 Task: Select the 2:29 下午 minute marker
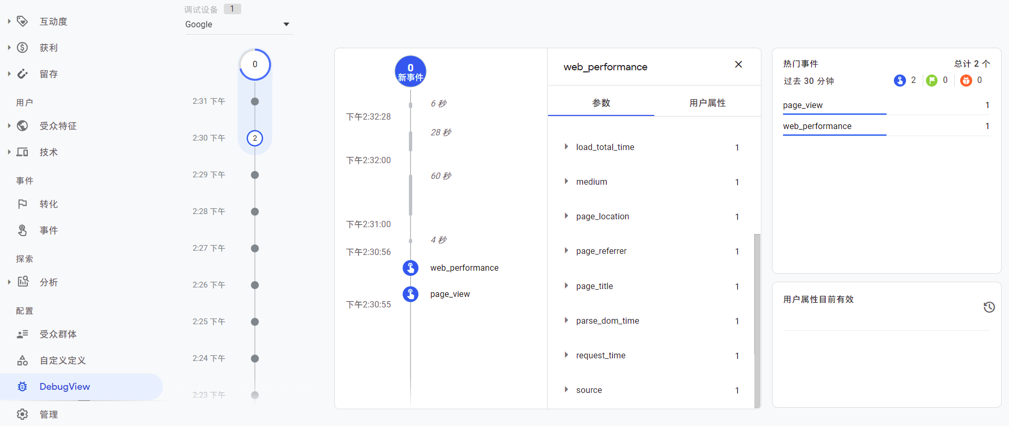tap(255, 175)
